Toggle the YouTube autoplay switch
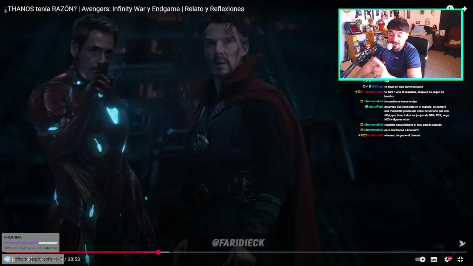 pyautogui.click(x=420, y=259)
